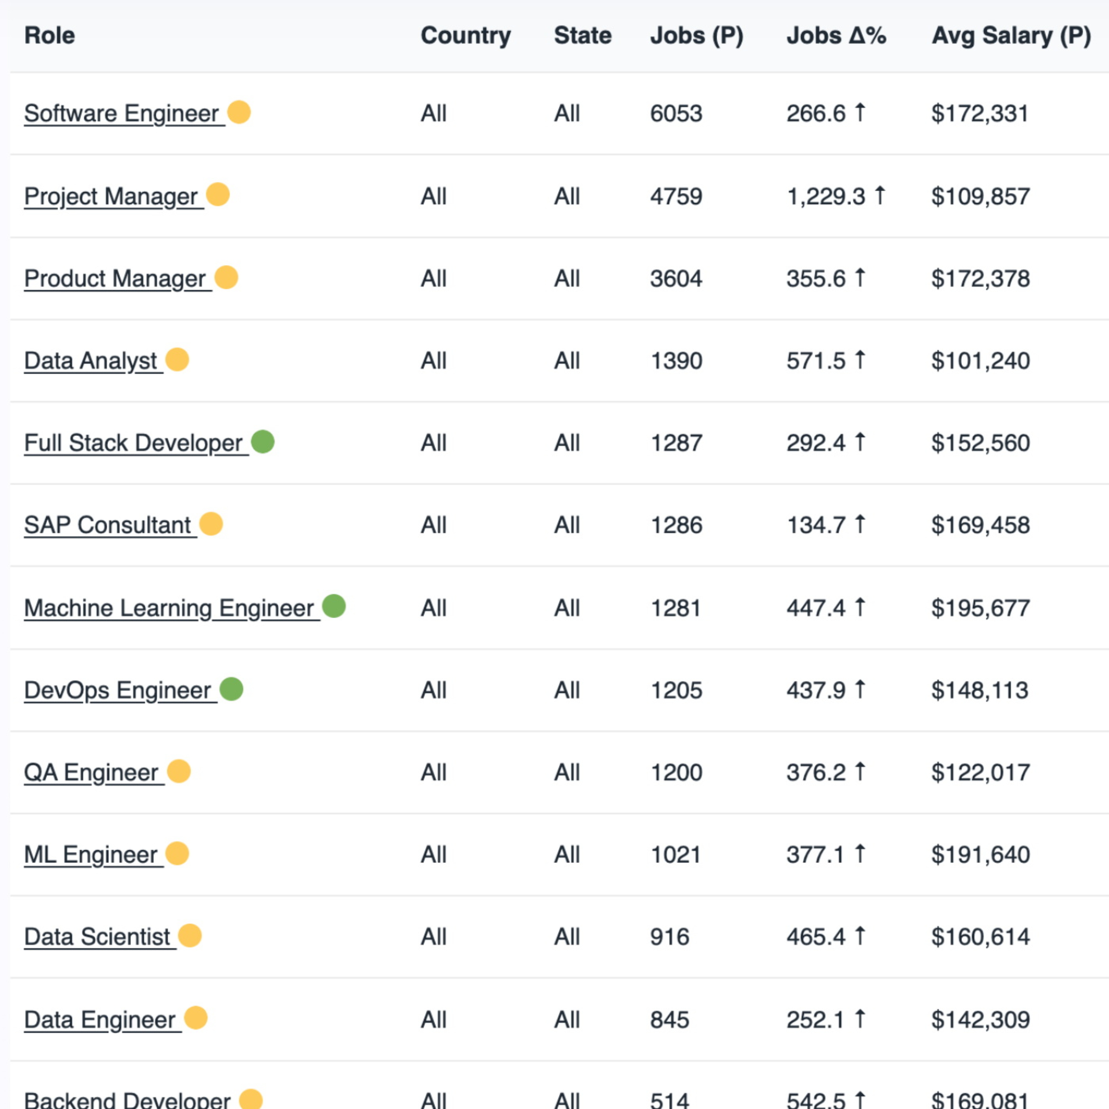Open the Data Engineer role page

coord(100,1020)
